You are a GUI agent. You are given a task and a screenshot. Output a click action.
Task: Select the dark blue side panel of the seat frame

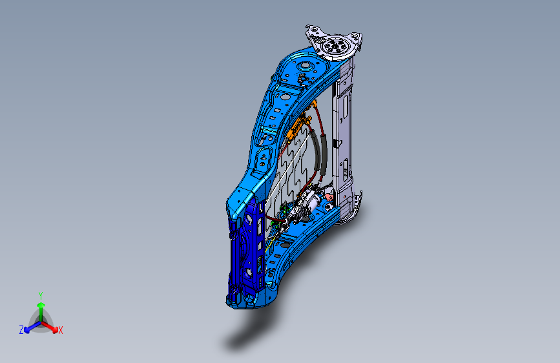(247, 252)
